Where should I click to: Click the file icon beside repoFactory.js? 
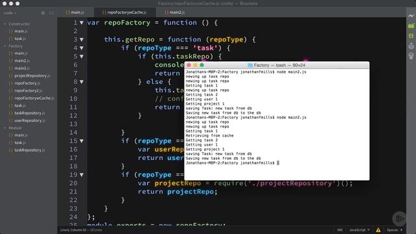coord(10,83)
